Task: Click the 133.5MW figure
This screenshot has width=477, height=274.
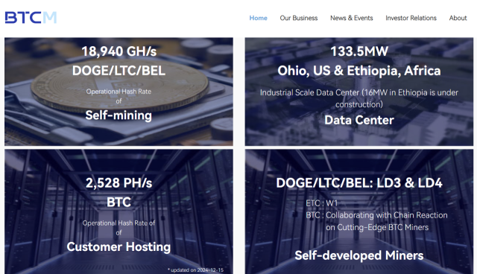Action: coord(359,51)
